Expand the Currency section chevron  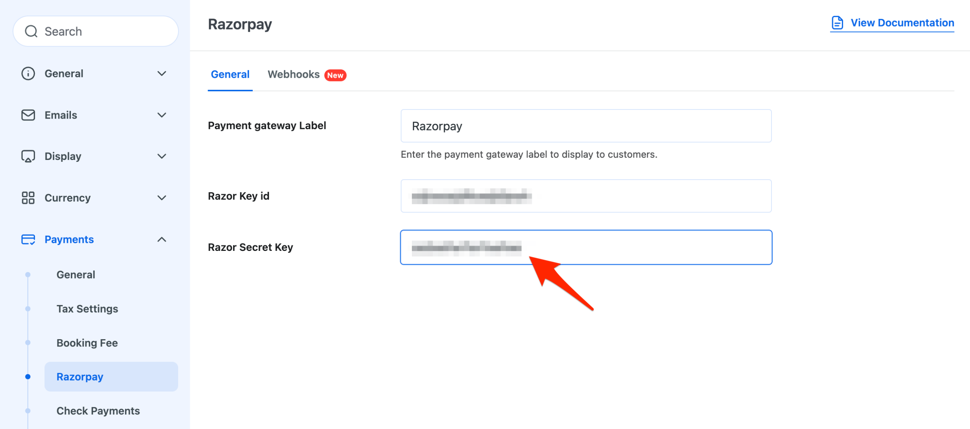(x=162, y=197)
